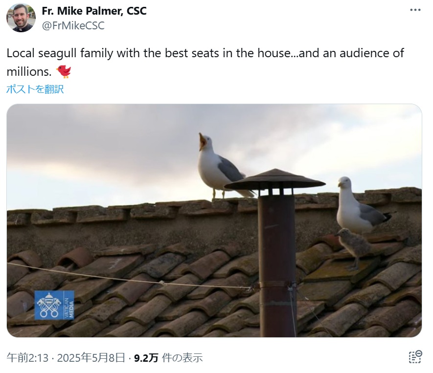The height and width of the screenshot is (373, 433).
Task: Click the 2025年5月8日 date link
Action: coord(91,358)
